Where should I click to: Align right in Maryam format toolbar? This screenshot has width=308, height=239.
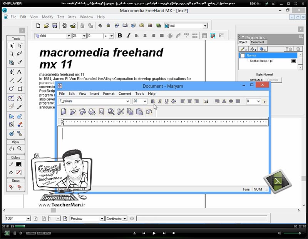pyautogui.click(x=196, y=101)
